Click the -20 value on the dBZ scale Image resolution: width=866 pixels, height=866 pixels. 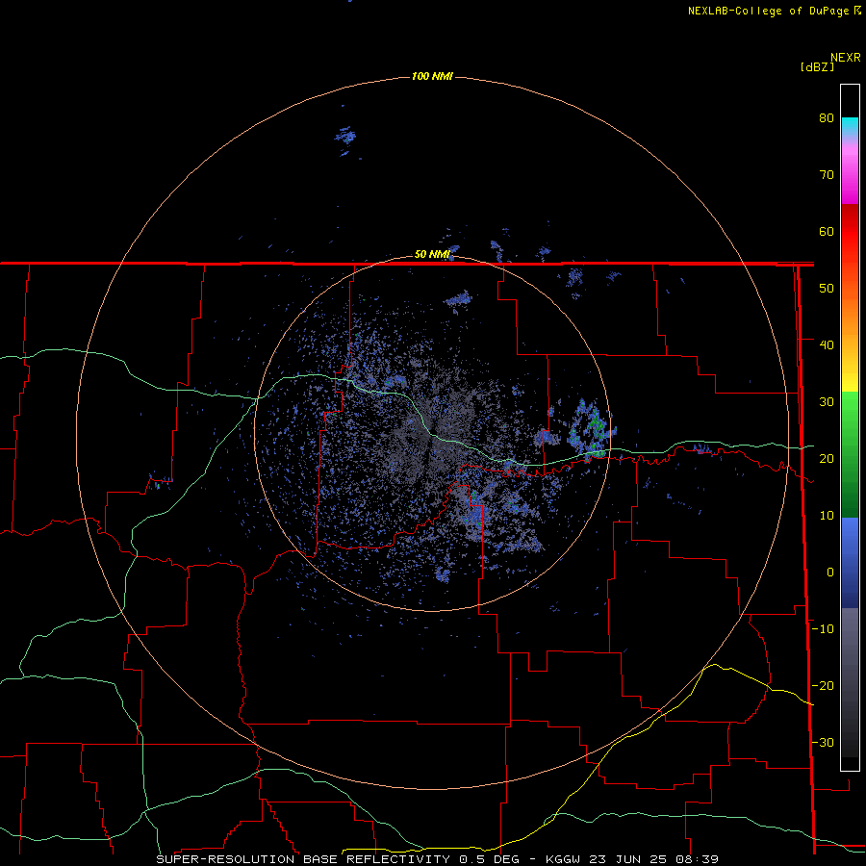[823, 685]
